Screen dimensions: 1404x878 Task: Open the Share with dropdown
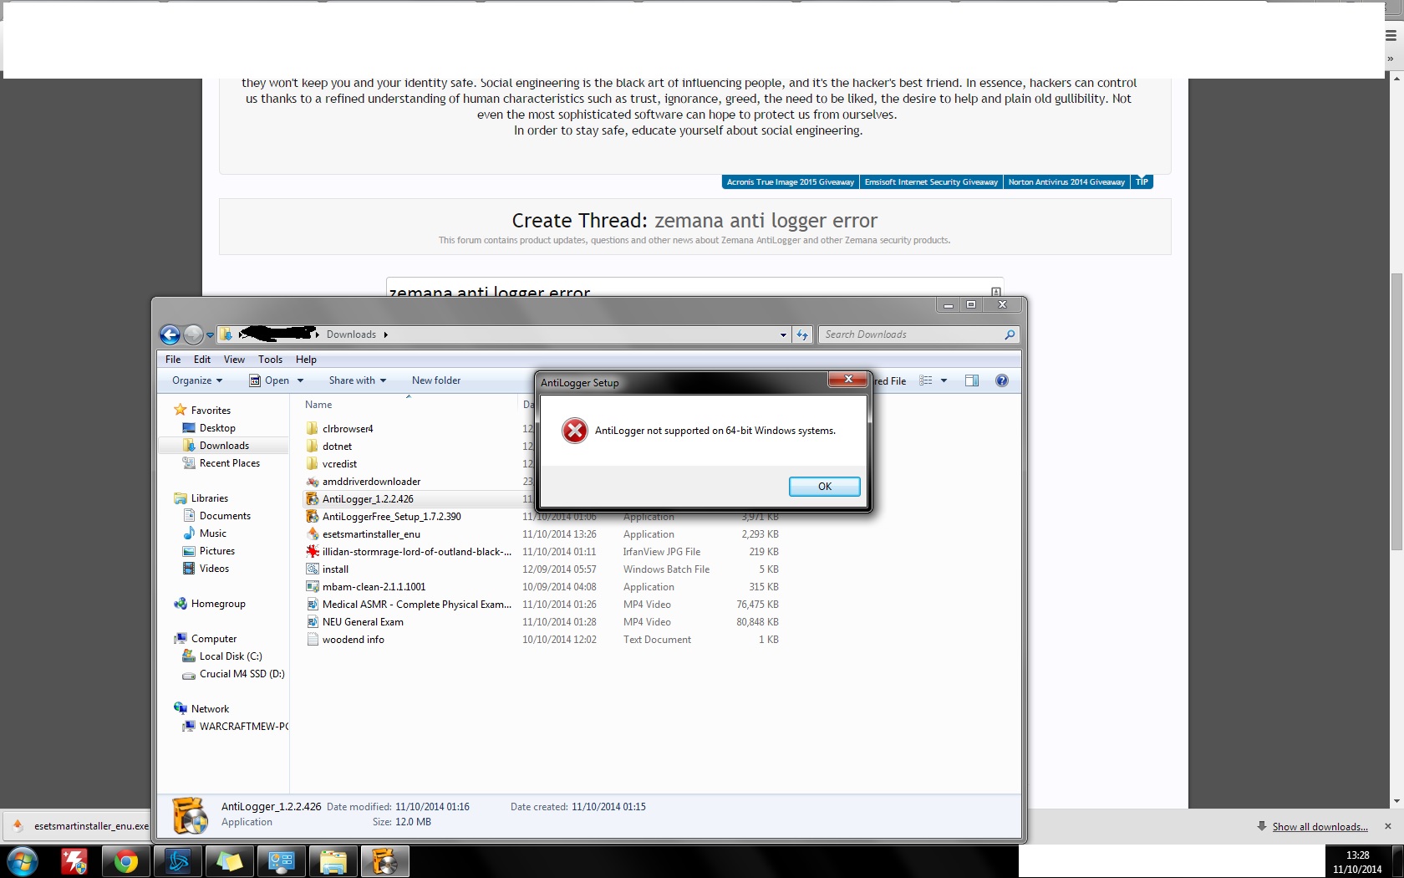click(x=358, y=380)
